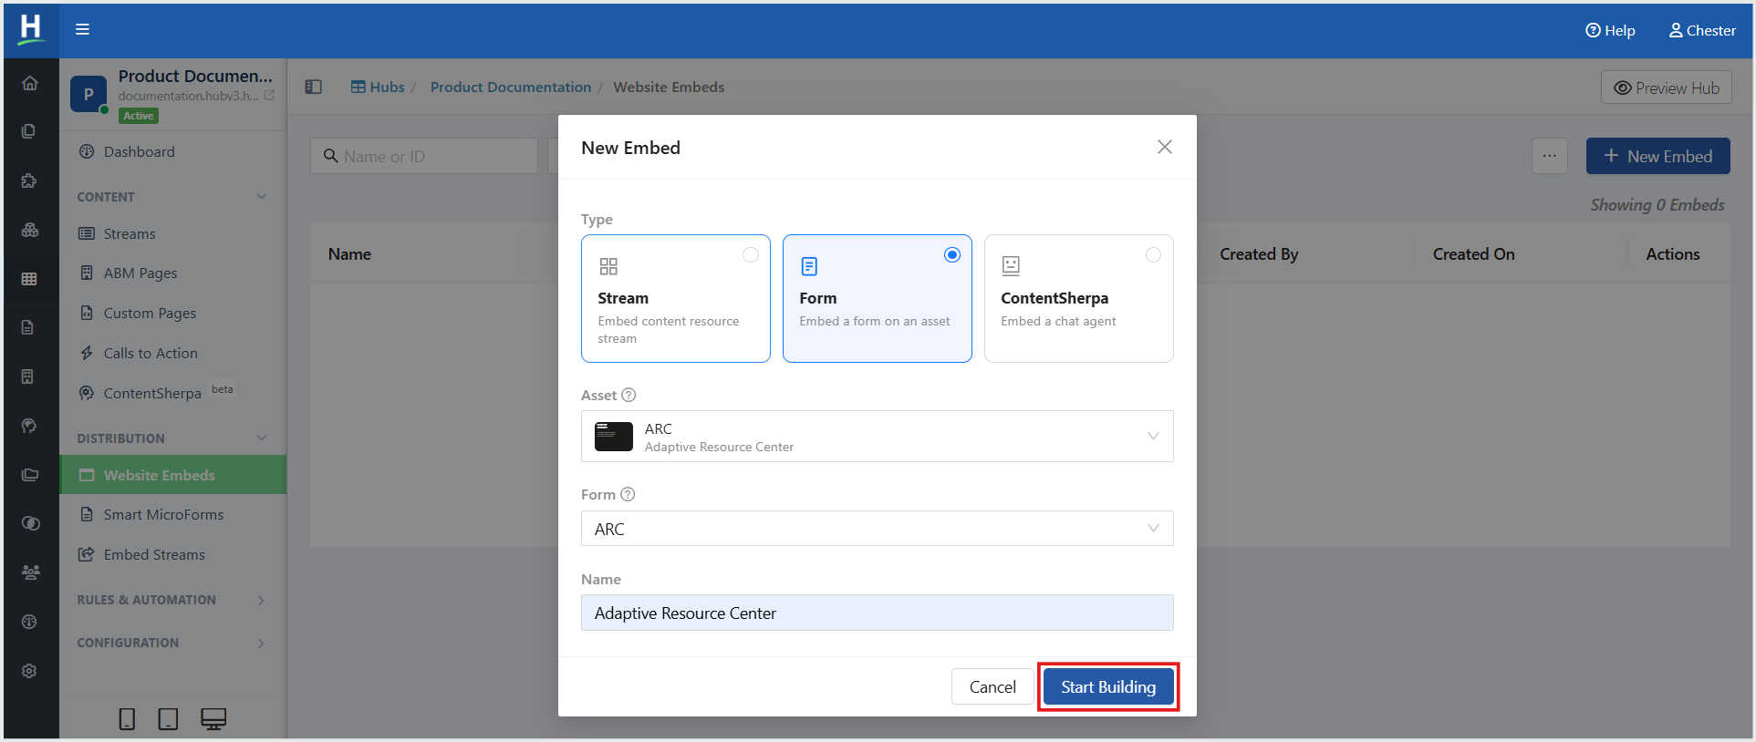Click the Created On column header
Image resolution: width=1756 pixels, height=742 pixels.
[1474, 254]
